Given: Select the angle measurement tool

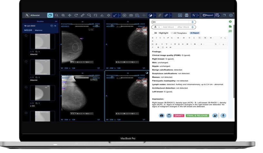Looking at the screenshot, I should click(102, 15).
